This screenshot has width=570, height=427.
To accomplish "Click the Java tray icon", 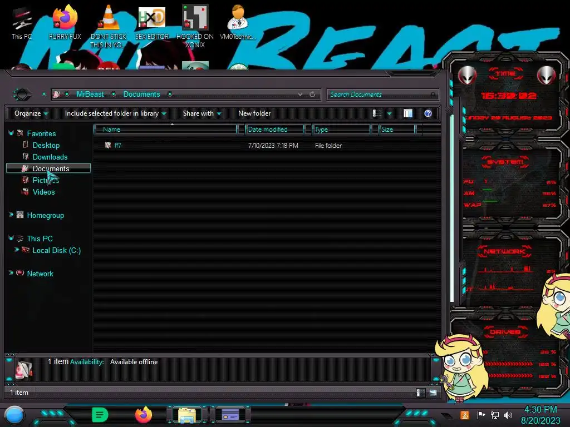I will [465, 415].
